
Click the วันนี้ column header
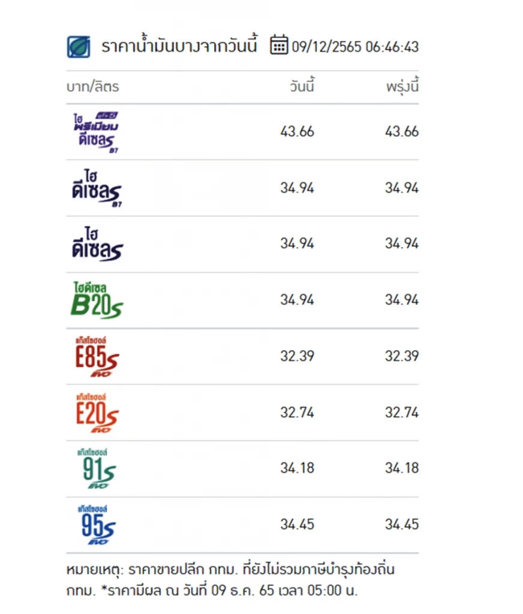click(301, 86)
